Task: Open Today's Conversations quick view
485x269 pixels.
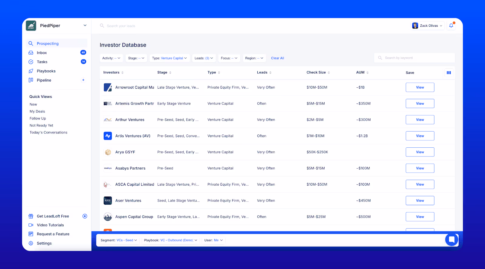Action: point(48,133)
